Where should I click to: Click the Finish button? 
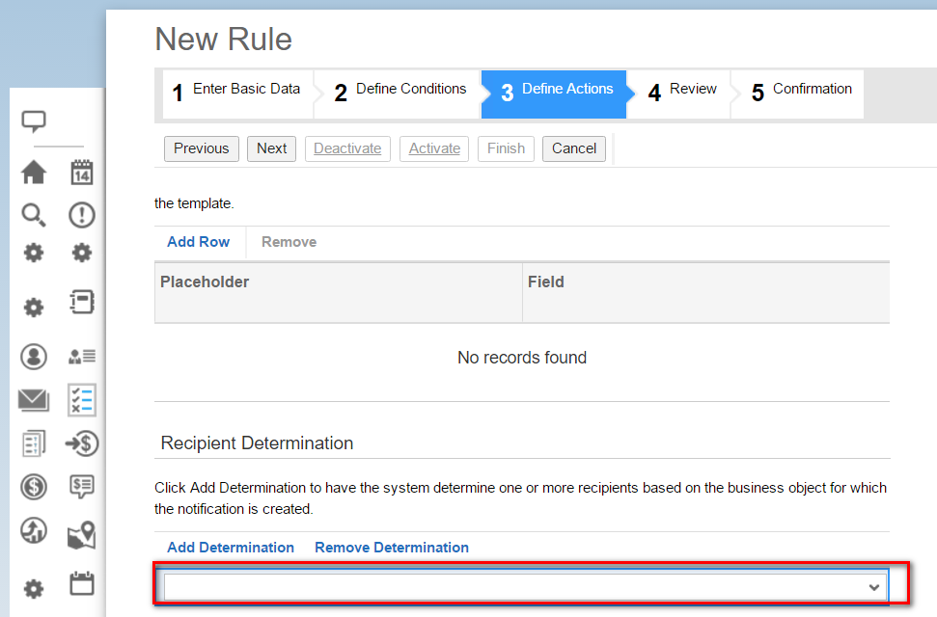point(507,148)
